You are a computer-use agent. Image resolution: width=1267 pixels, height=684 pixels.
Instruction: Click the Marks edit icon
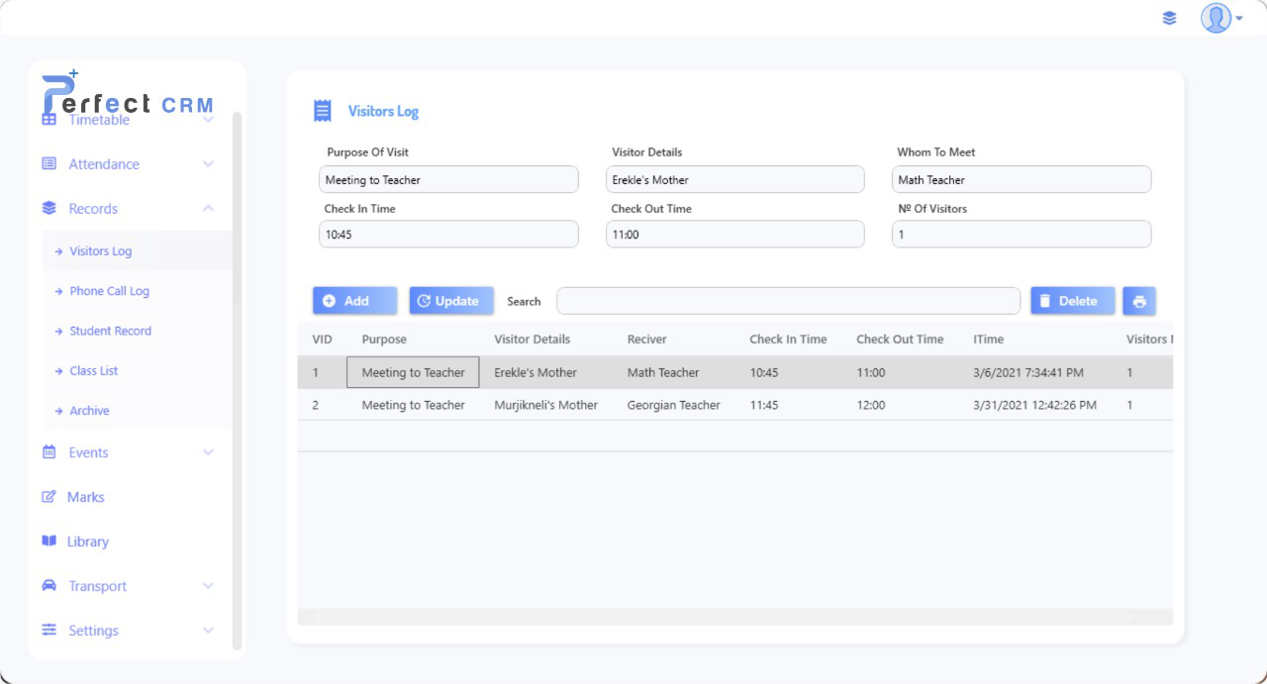(x=49, y=496)
